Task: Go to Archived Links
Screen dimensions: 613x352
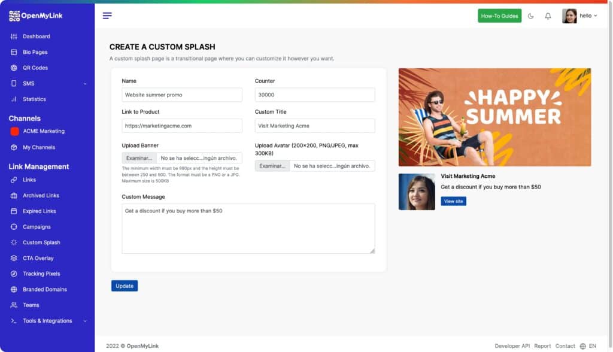Action: coord(41,196)
